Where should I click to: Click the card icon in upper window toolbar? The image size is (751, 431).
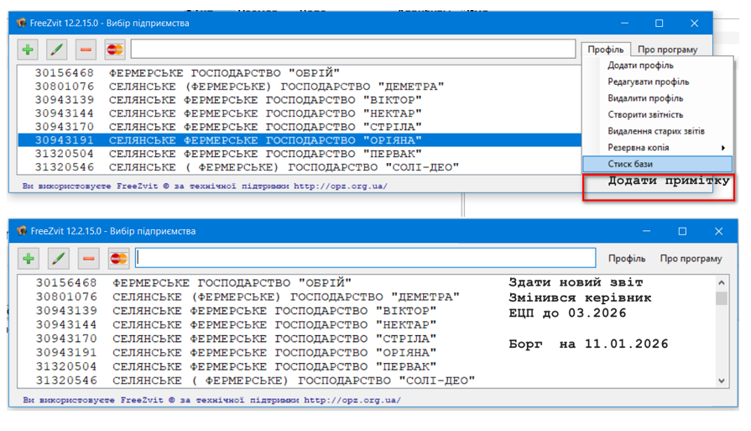click(115, 50)
